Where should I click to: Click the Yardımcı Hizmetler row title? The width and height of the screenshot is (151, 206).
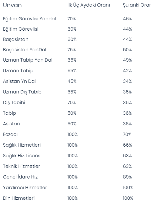pos(25,188)
